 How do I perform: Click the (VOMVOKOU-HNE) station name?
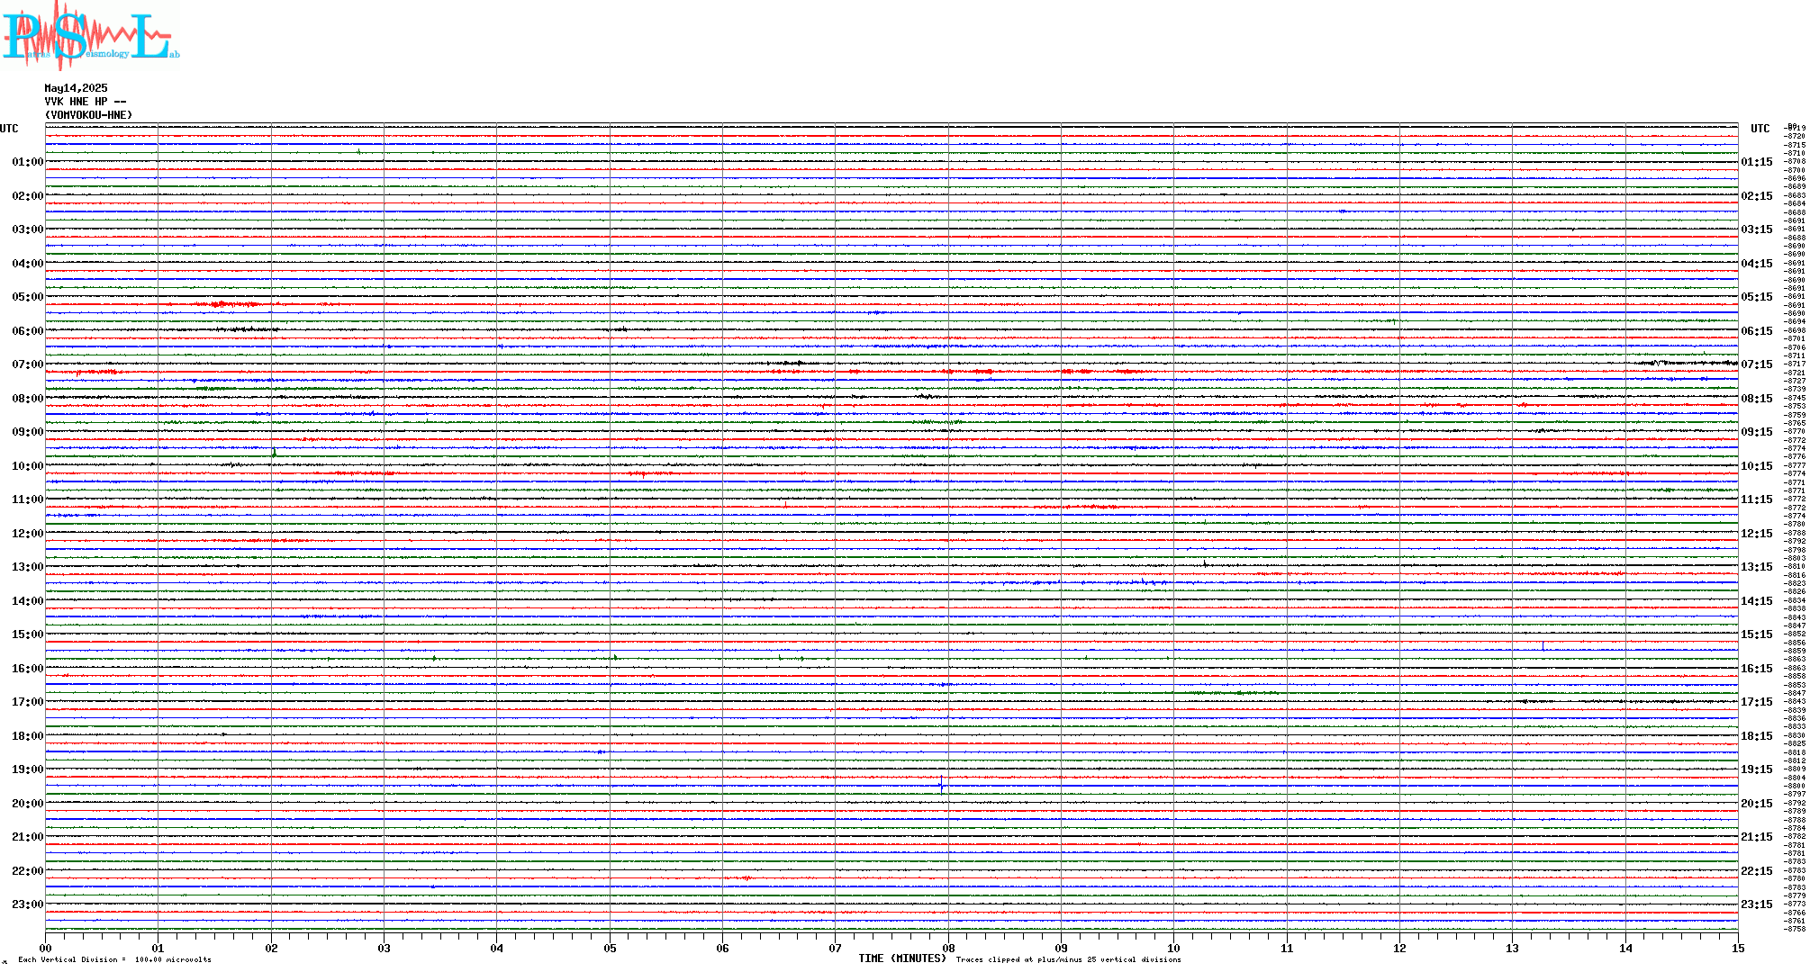[88, 115]
